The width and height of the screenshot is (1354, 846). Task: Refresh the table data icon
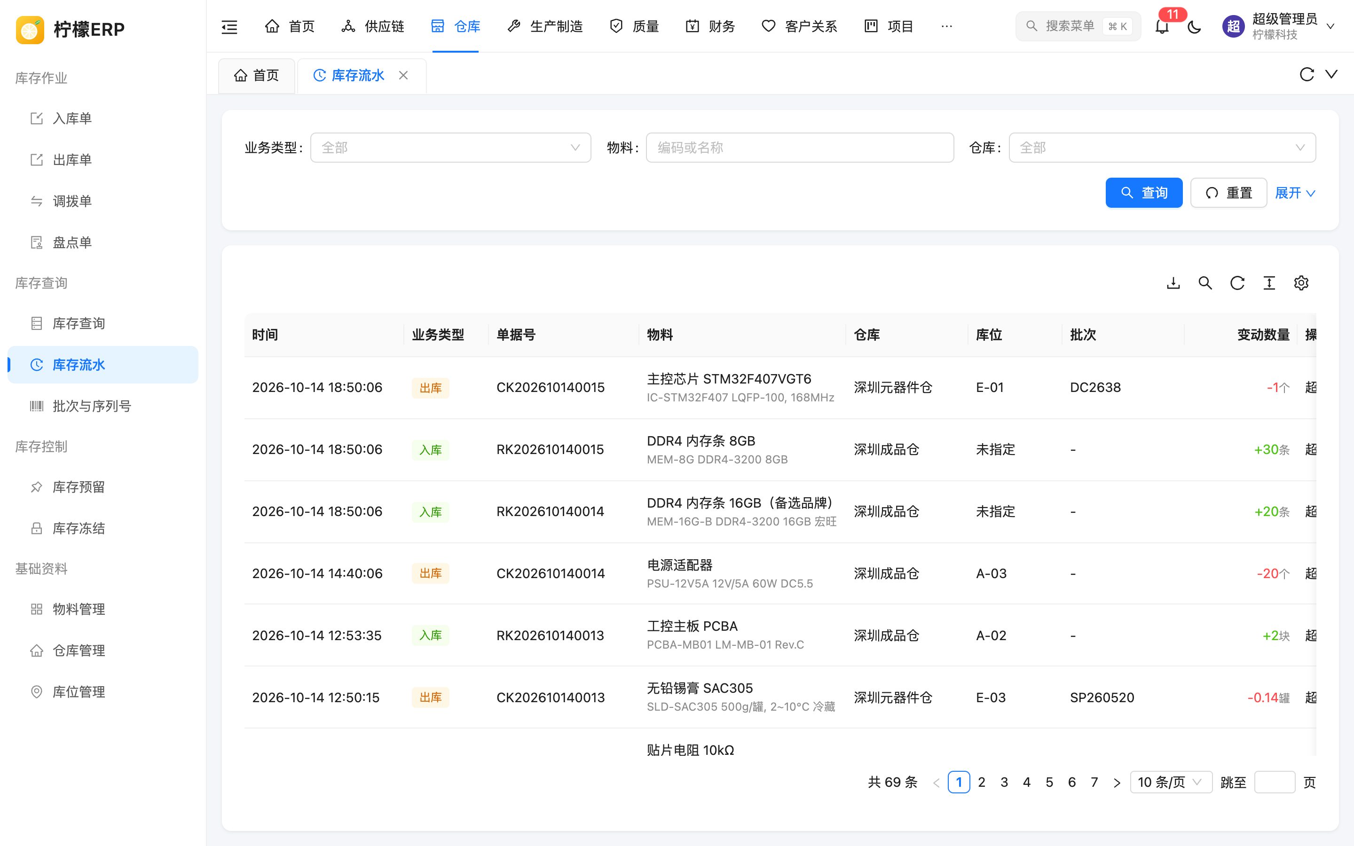click(1237, 283)
